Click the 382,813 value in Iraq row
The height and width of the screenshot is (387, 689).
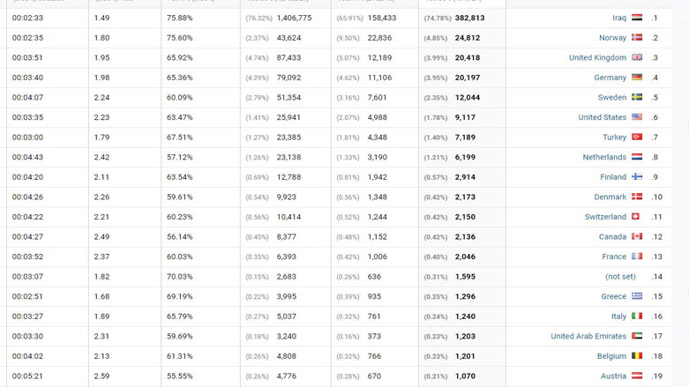coord(469,18)
